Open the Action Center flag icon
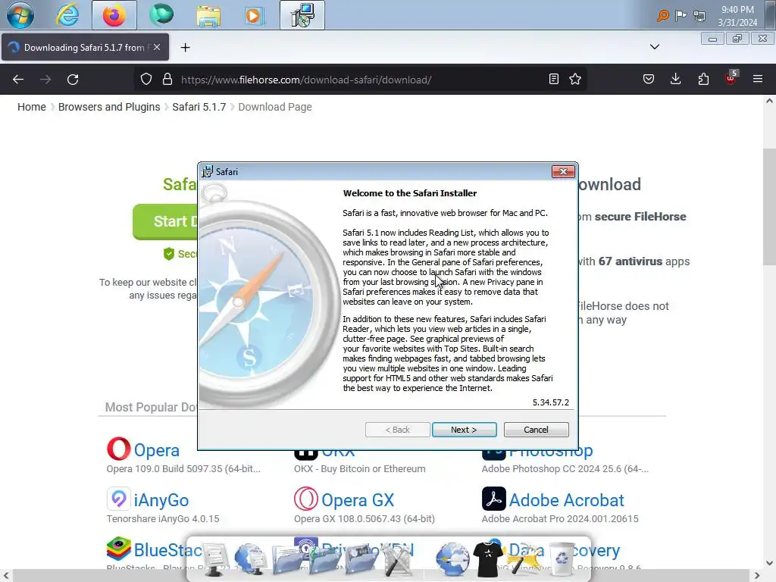The height and width of the screenshot is (582, 776). (x=681, y=16)
